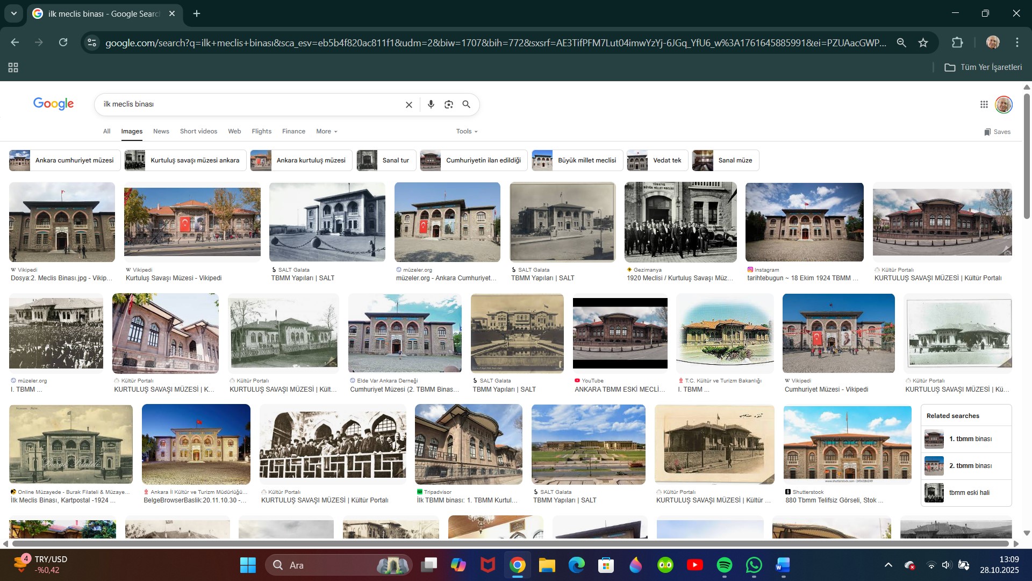
Task: Switch to the News tab
Action: point(161,131)
